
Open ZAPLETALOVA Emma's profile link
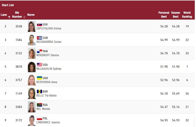point(49,29)
